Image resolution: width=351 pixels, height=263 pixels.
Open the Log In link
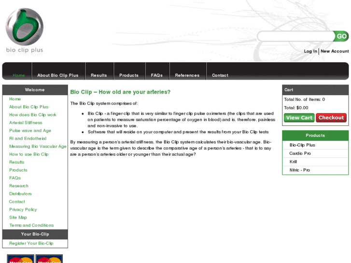310,51
